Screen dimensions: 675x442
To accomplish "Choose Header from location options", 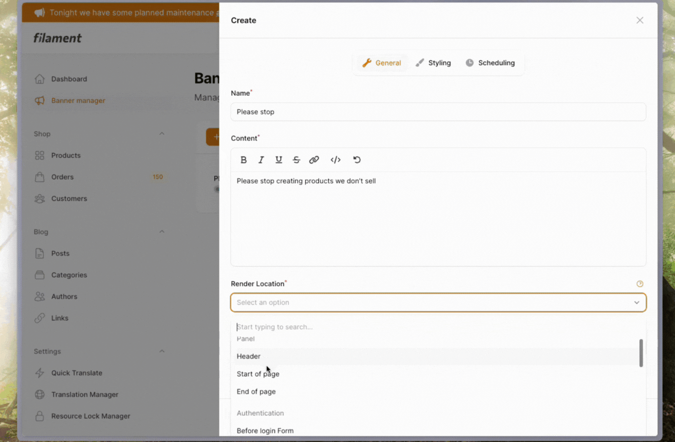I will pyautogui.click(x=248, y=356).
